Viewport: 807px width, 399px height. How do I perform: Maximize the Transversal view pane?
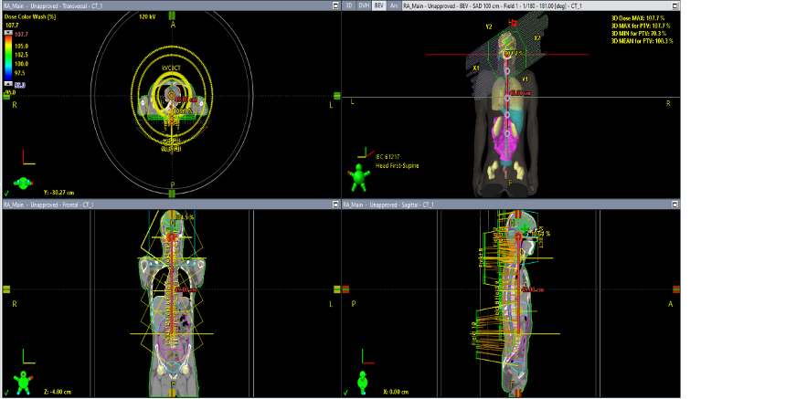pyautogui.click(x=336, y=5)
